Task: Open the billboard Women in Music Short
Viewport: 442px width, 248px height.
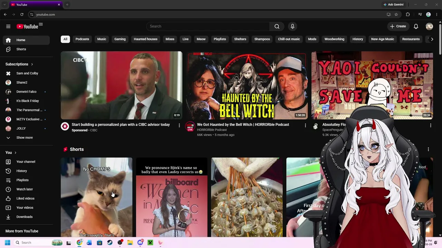Action: click(172, 197)
